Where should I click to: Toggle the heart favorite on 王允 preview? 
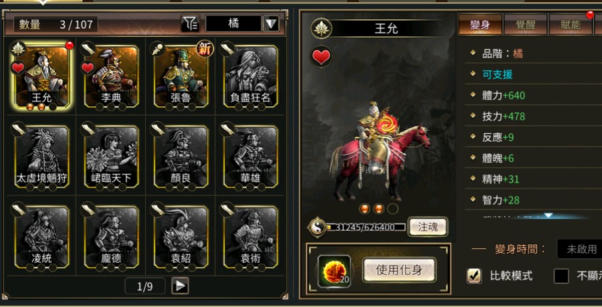tap(321, 57)
